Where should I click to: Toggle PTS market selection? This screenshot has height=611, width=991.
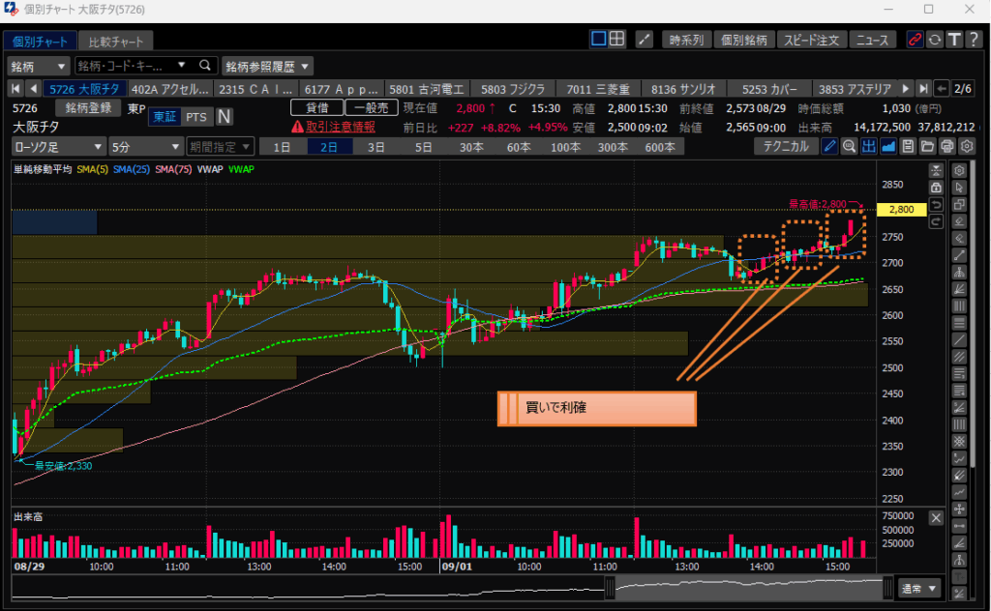coord(196,117)
